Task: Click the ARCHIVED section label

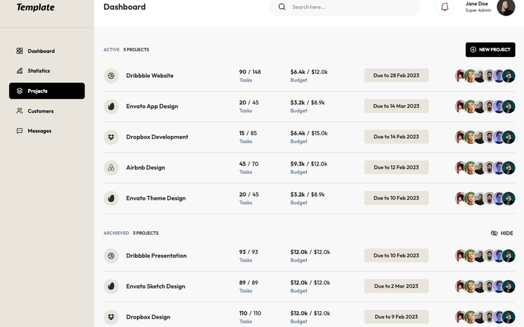Action: point(116,233)
